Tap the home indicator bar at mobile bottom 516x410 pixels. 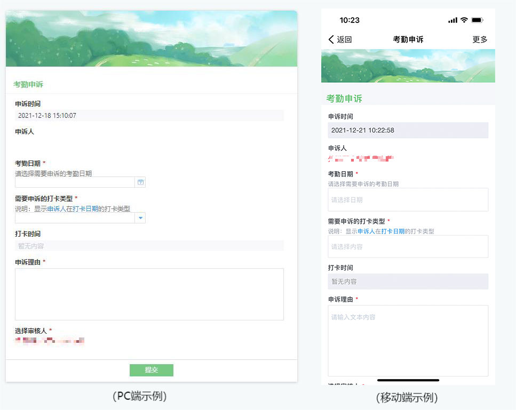click(408, 380)
